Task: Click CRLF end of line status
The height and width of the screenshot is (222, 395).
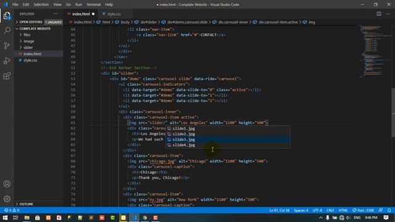Action: click(x=330, y=210)
